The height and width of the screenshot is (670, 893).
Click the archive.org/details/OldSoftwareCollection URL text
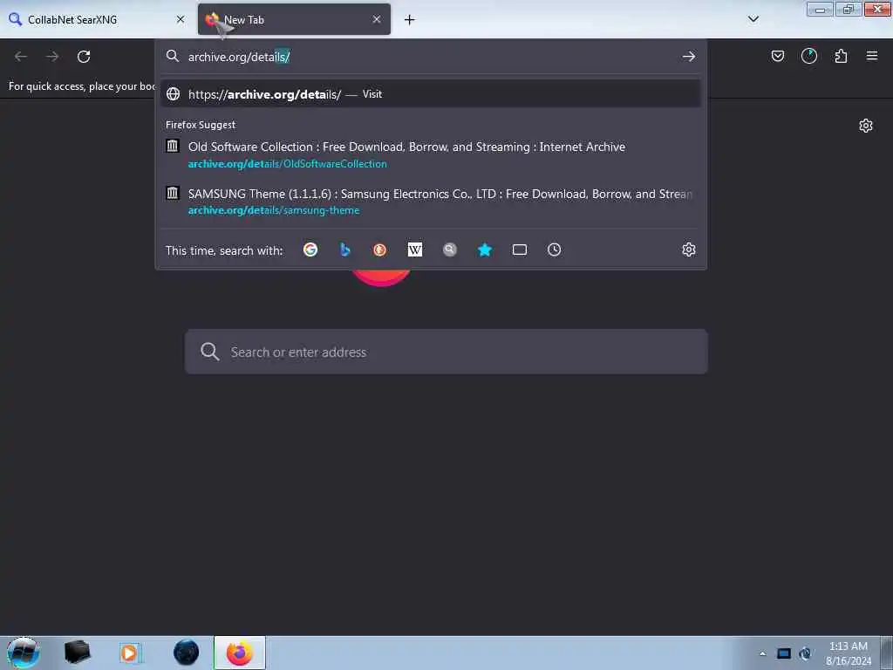tap(287, 164)
